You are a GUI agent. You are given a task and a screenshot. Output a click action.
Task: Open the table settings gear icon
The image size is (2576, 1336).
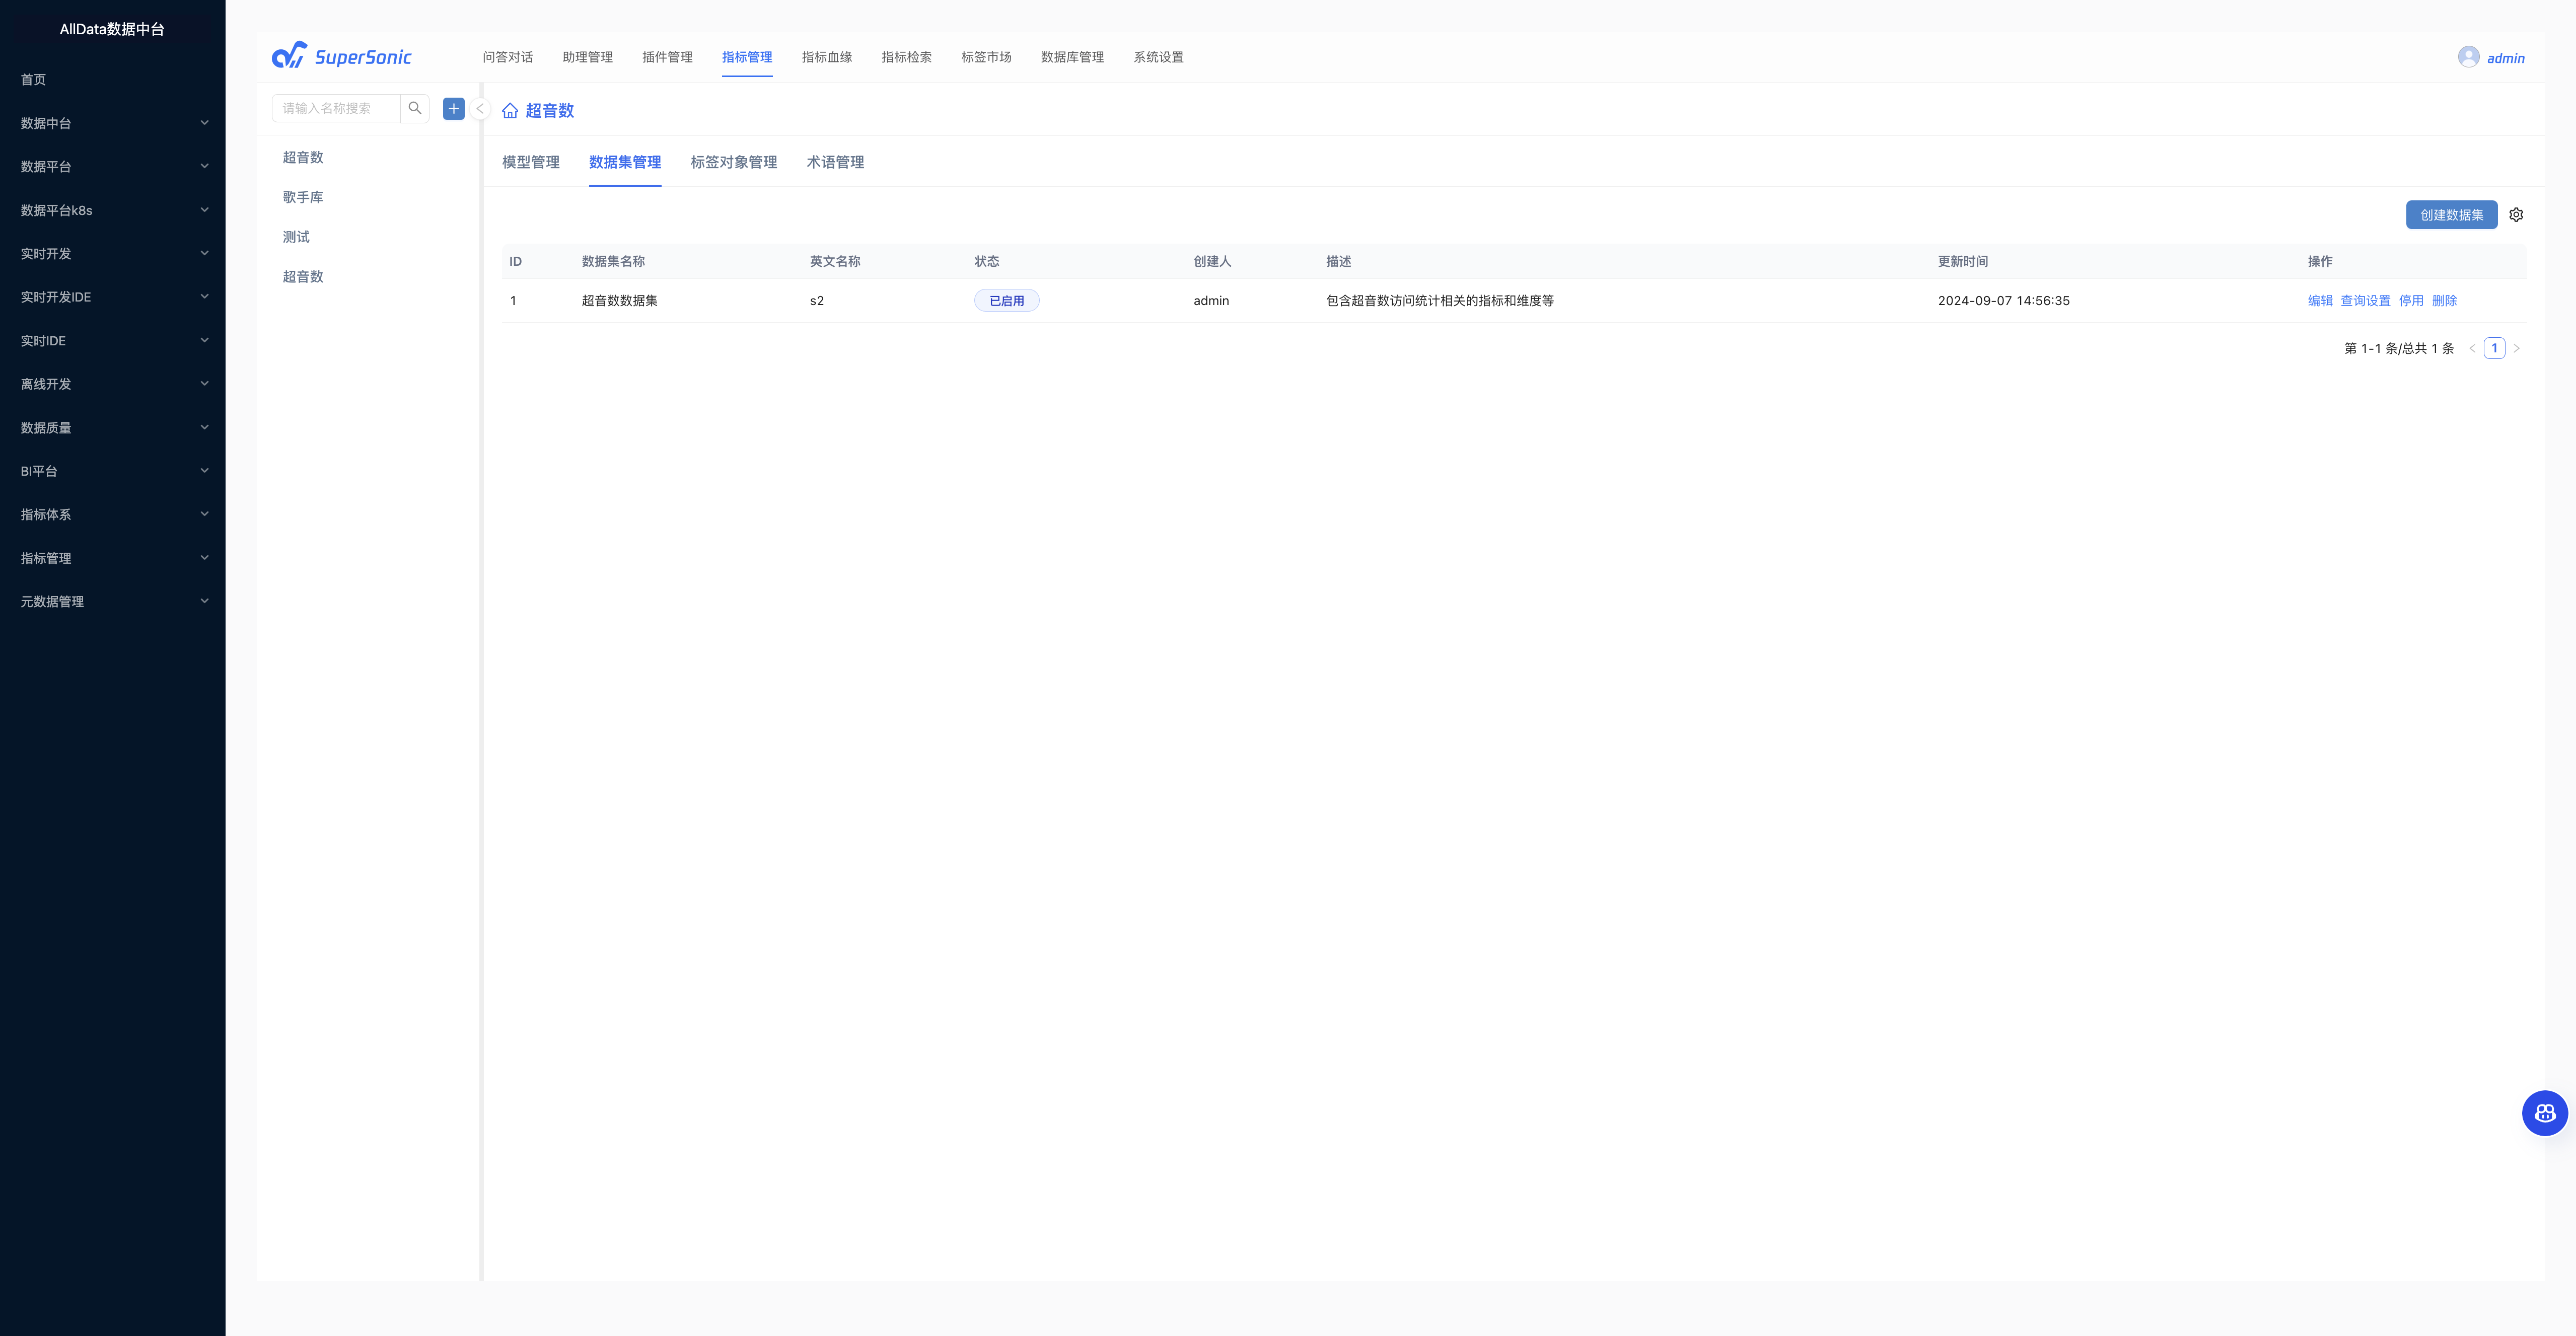click(2516, 215)
